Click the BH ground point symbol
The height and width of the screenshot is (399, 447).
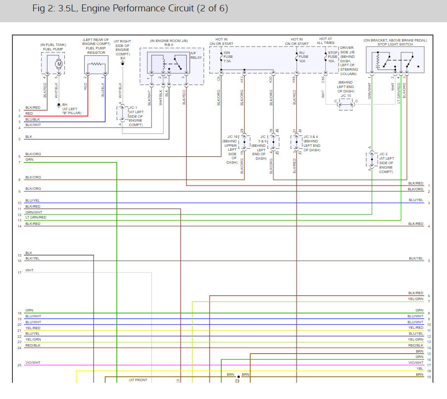(59, 105)
